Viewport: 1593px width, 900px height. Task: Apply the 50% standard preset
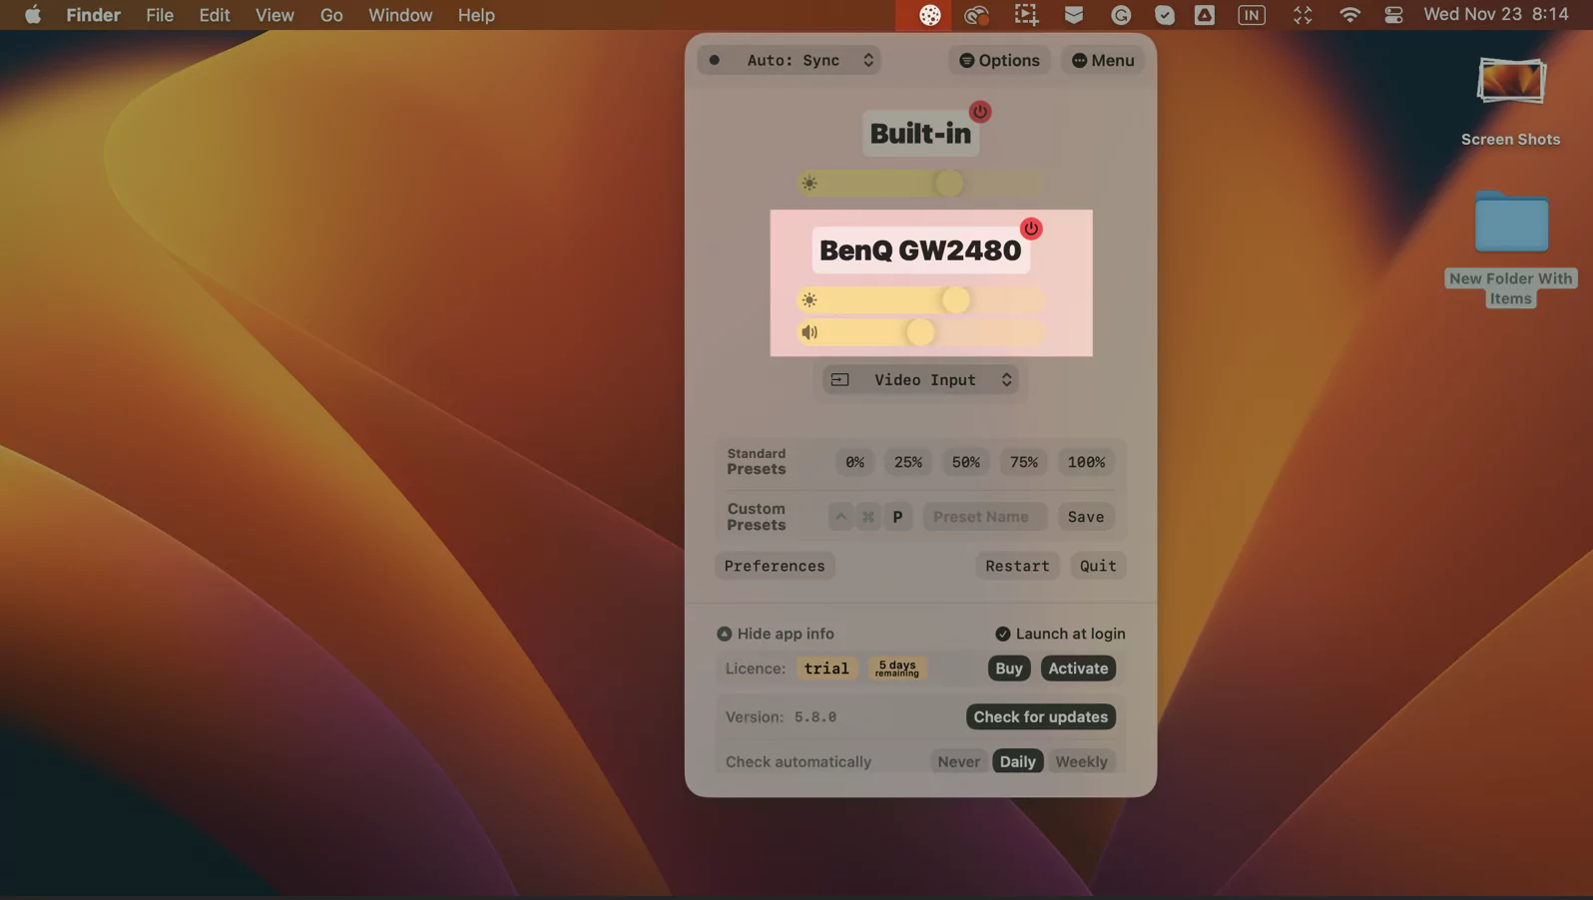(966, 462)
